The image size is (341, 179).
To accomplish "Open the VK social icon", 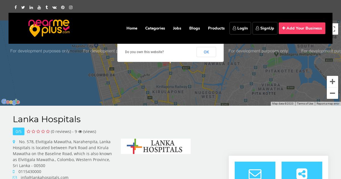I will tap(55, 7).
